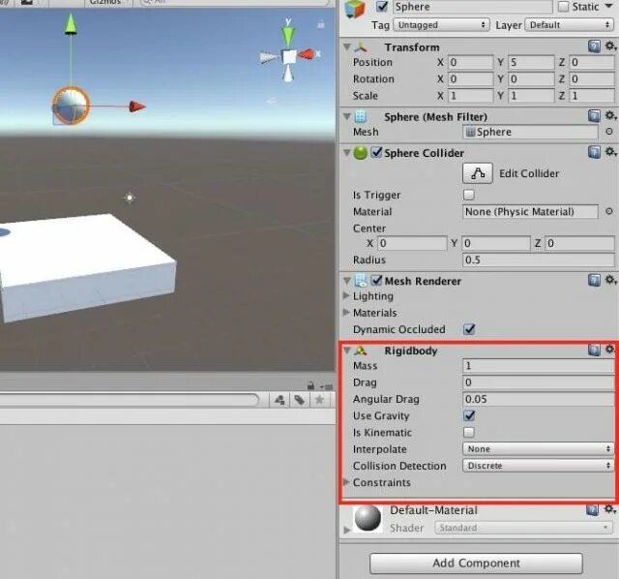The width and height of the screenshot is (619, 579).
Task: Click search by type icon in Project panel
Action: click(280, 400)
